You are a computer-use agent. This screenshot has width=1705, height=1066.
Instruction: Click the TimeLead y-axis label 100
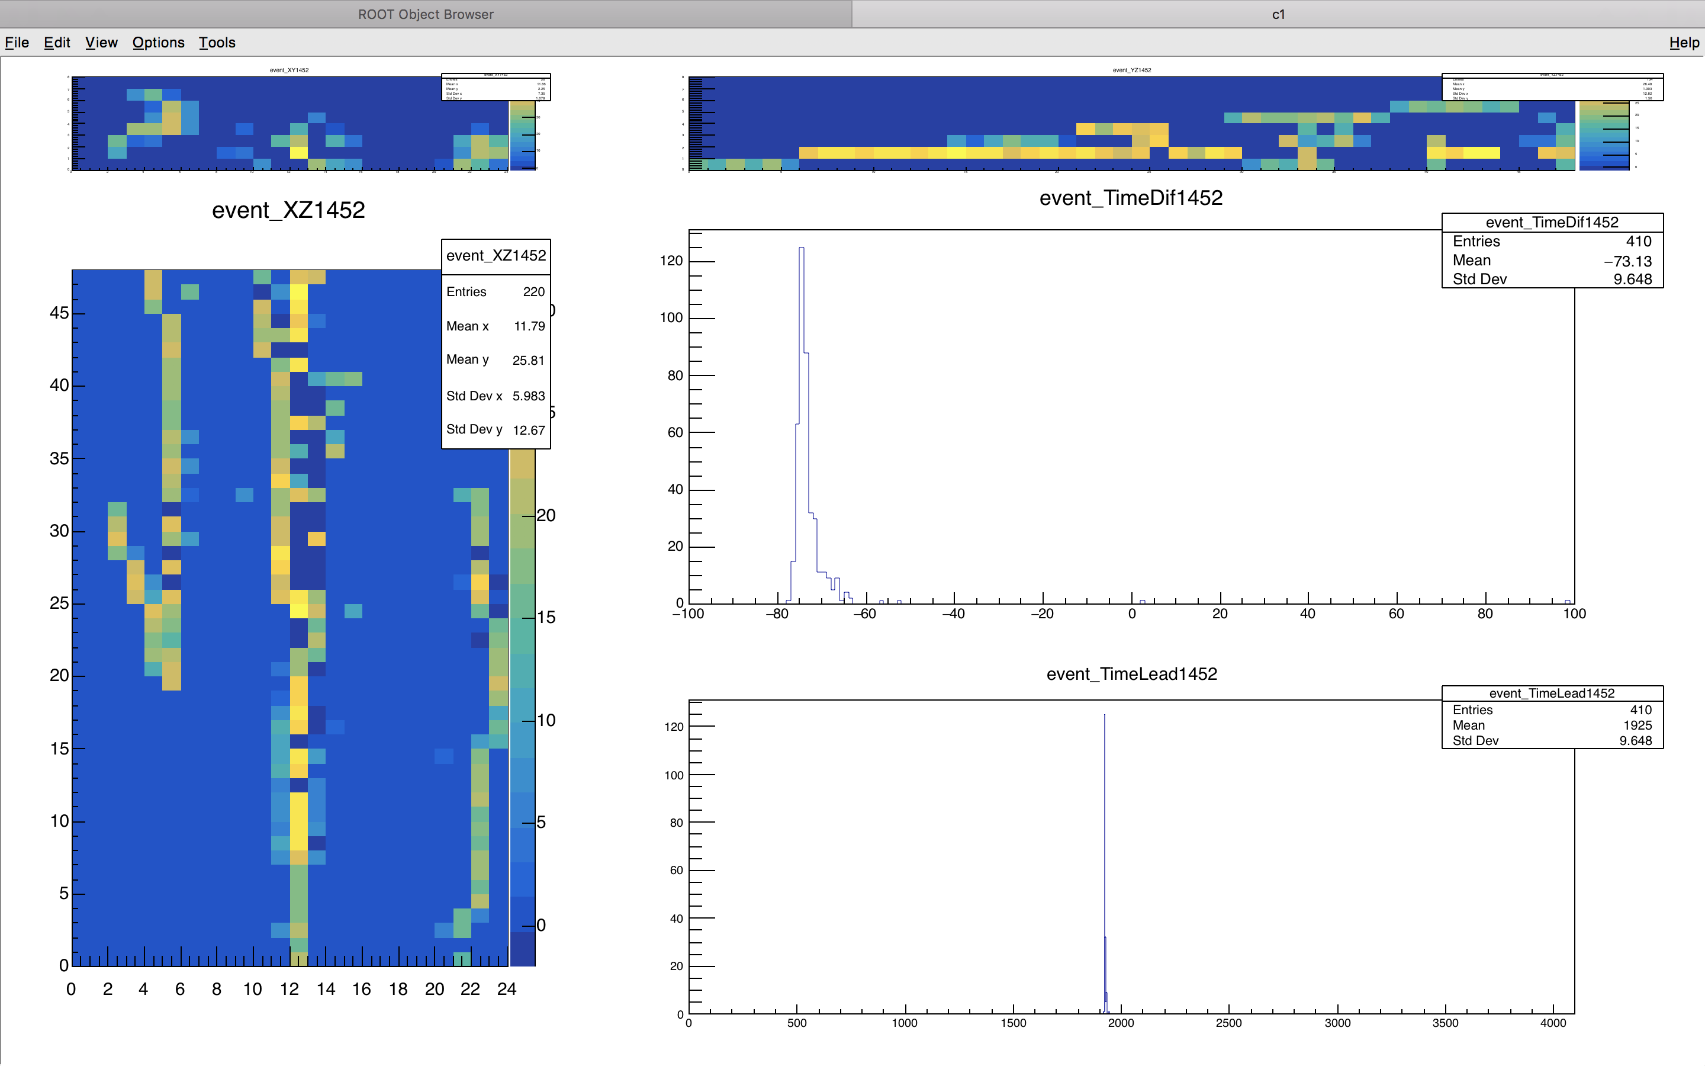(x=674, y=776)
